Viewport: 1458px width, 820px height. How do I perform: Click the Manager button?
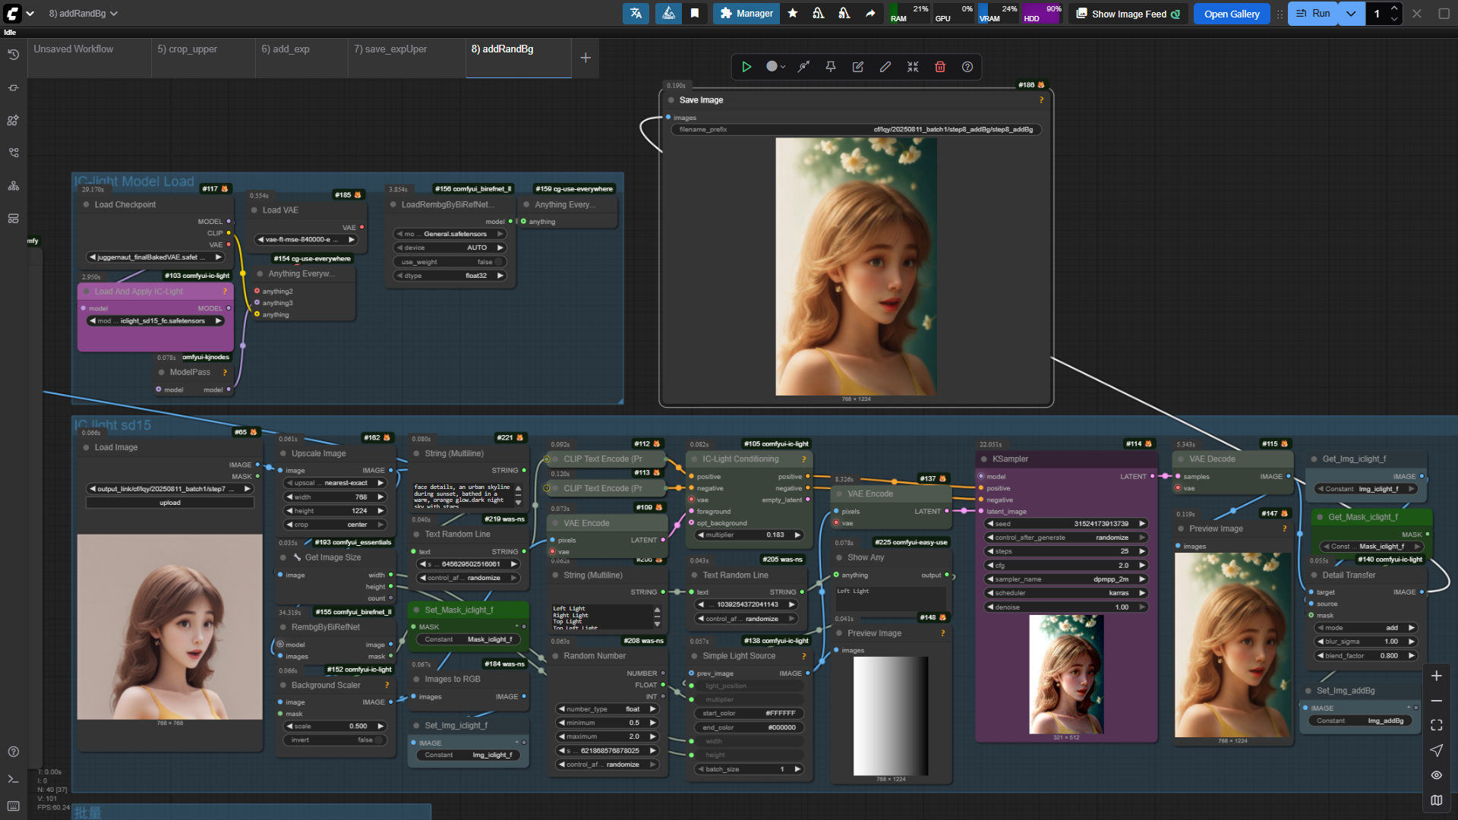pyautogui.click(x=746, y=14)
